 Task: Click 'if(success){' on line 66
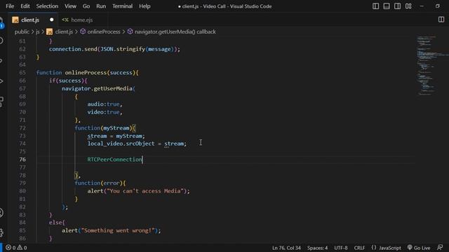68,80
